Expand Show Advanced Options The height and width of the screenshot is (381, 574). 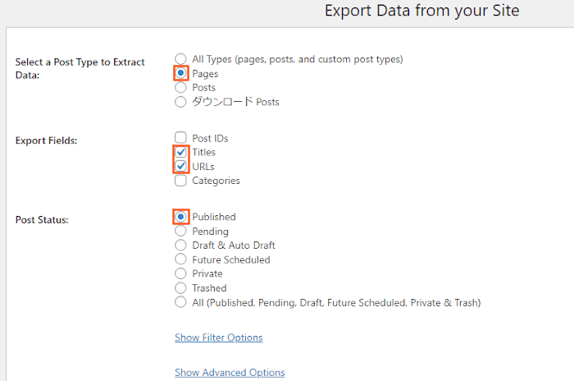pyautogui.click(x=230, y=373)
